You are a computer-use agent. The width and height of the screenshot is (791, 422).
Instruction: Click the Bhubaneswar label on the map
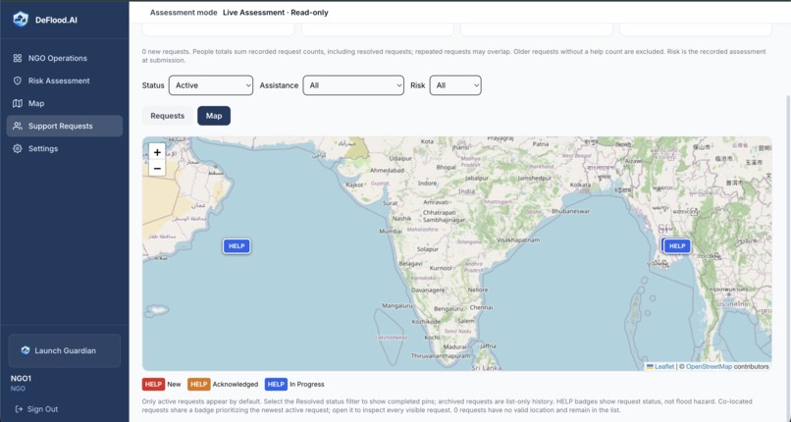[x=570, y=211]
